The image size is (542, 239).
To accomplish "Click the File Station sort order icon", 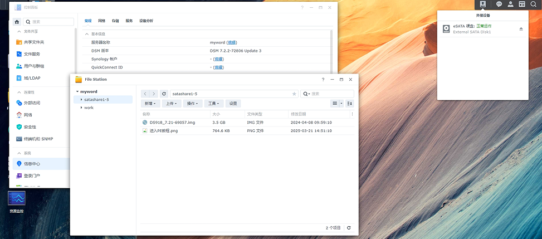I will click(x=350, y=104).
